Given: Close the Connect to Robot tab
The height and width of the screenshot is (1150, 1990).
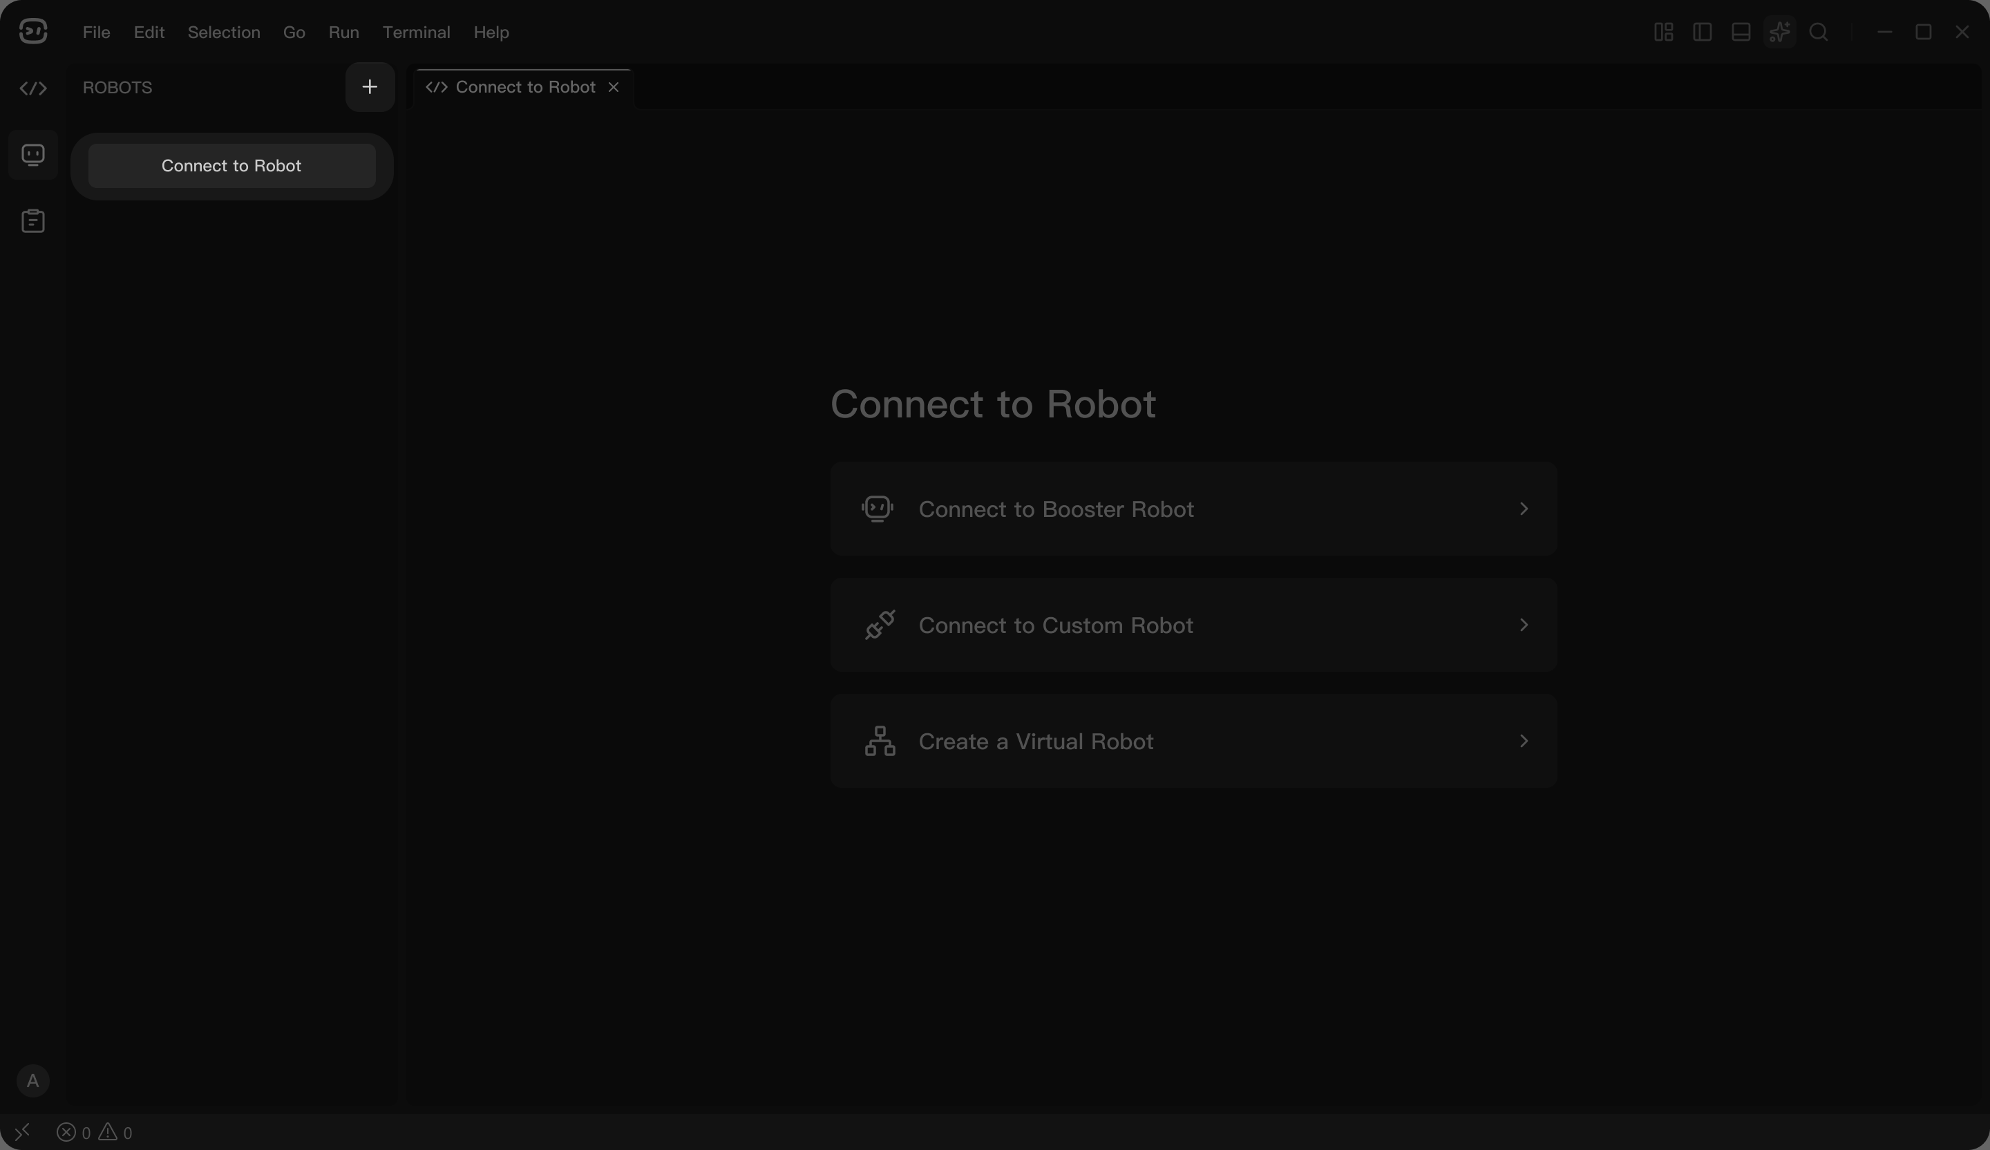Looking at the screenshot, I should [614, 87].
